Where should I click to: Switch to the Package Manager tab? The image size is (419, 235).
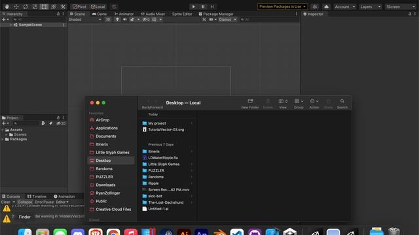tap(216, 14)
